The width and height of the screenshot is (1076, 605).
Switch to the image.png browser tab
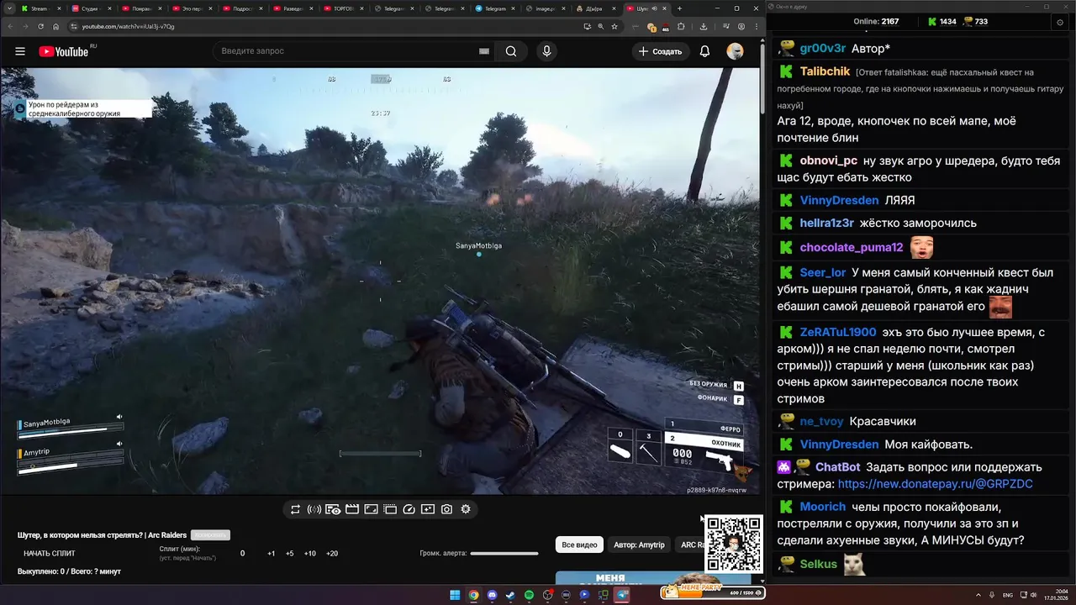tap(545, 8)
